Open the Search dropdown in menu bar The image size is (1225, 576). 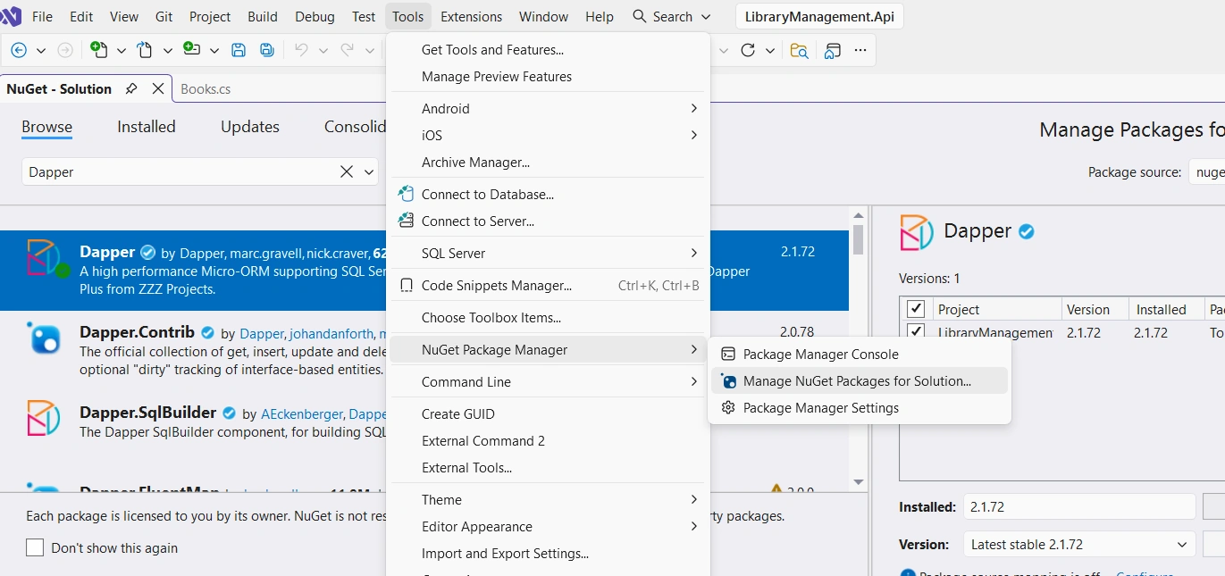pos(706,16)
